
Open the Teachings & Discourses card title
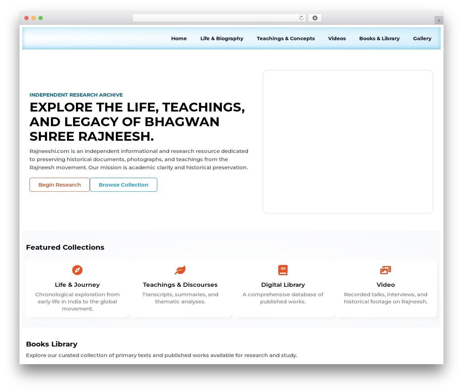(x=180, y=285)
